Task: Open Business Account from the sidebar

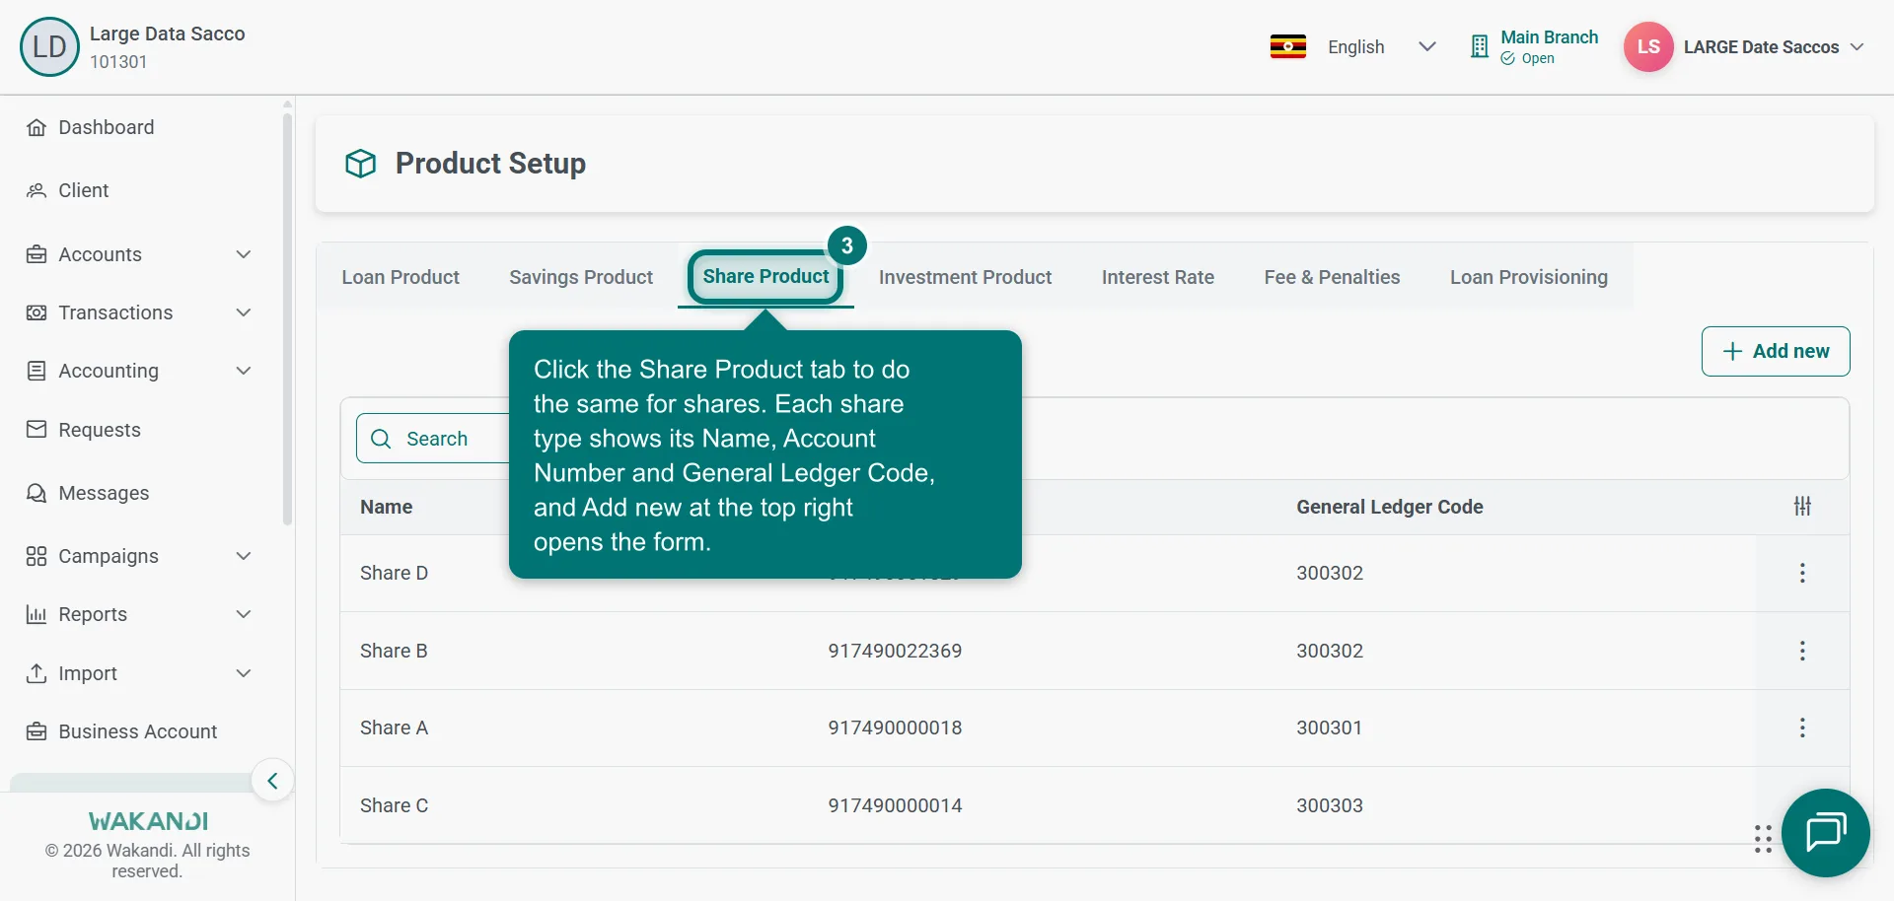Action: 138,731
